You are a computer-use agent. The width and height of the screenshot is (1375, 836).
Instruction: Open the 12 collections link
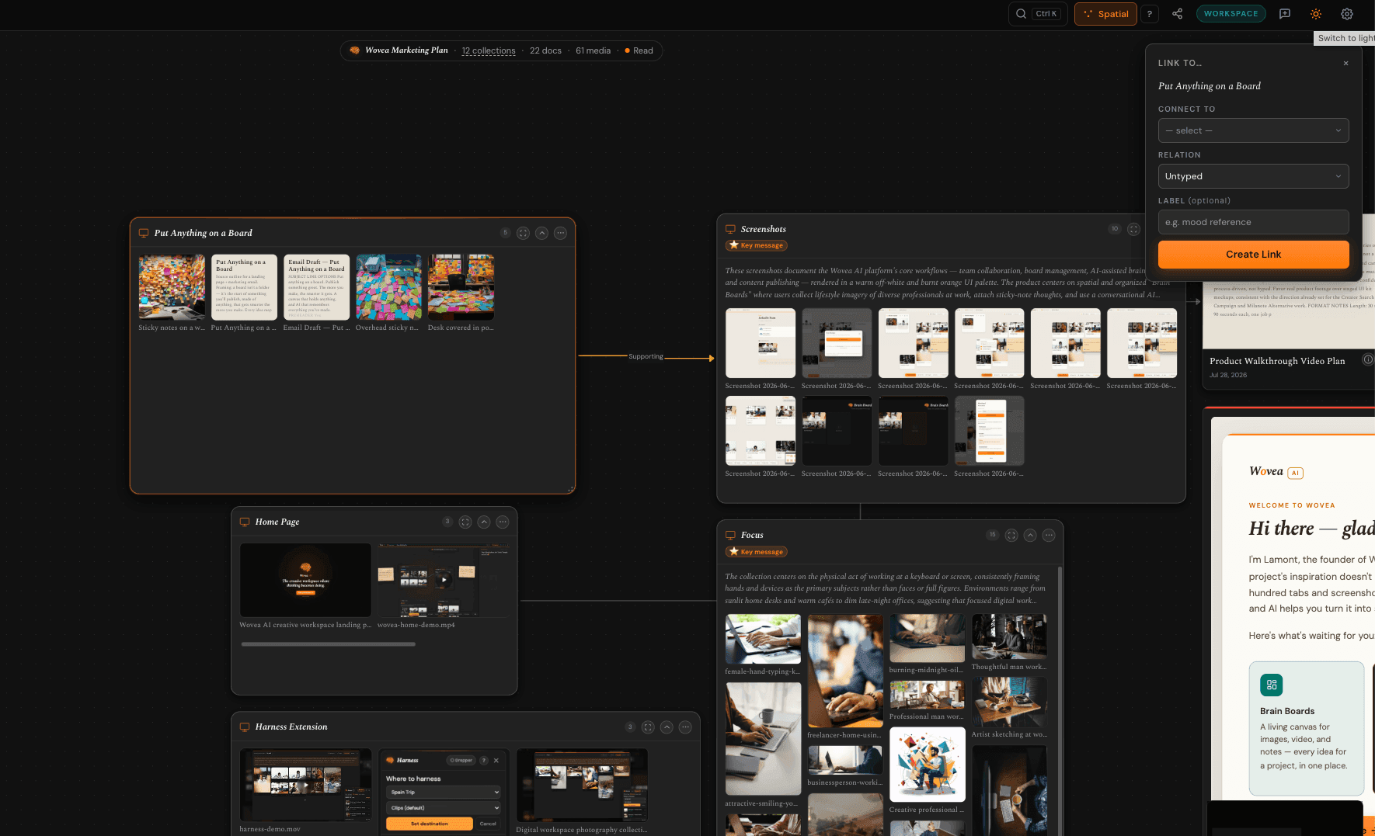[x=489, y=50]
